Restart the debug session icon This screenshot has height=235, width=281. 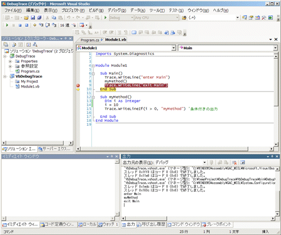tap(26, 25)
